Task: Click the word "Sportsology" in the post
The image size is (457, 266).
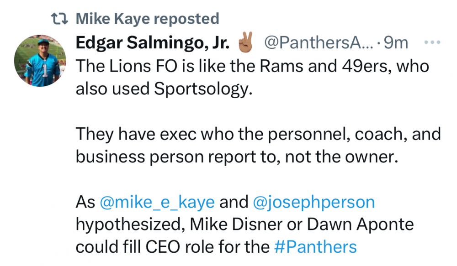Action: (203, 88)
